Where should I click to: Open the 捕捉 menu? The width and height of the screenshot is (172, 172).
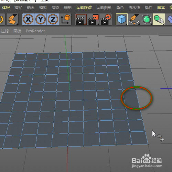18,8
